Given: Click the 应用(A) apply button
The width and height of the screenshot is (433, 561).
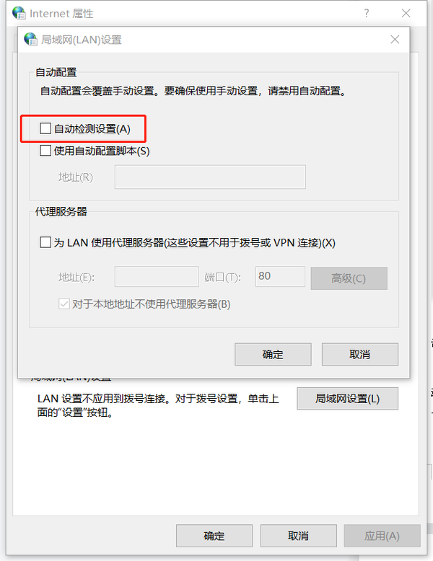Looking at the screenshot, I should pos(382,536).
